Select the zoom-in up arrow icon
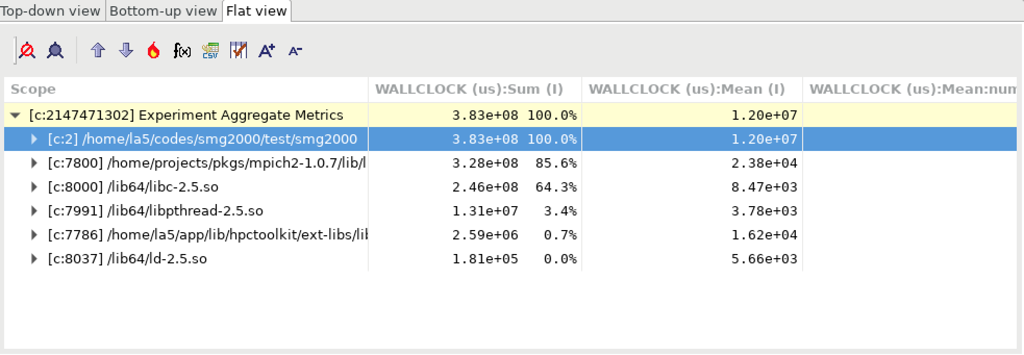 [97, 50]
